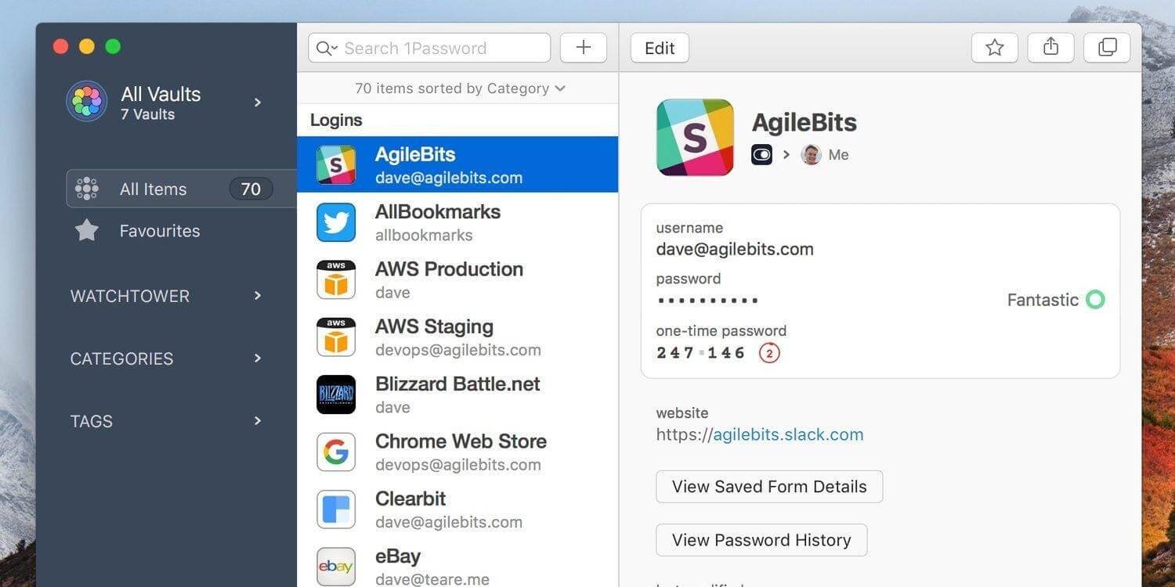This screenshot has width=1175, height=587.
Task: Expand the Categories section chevron
Action: [x=257, y=358]
